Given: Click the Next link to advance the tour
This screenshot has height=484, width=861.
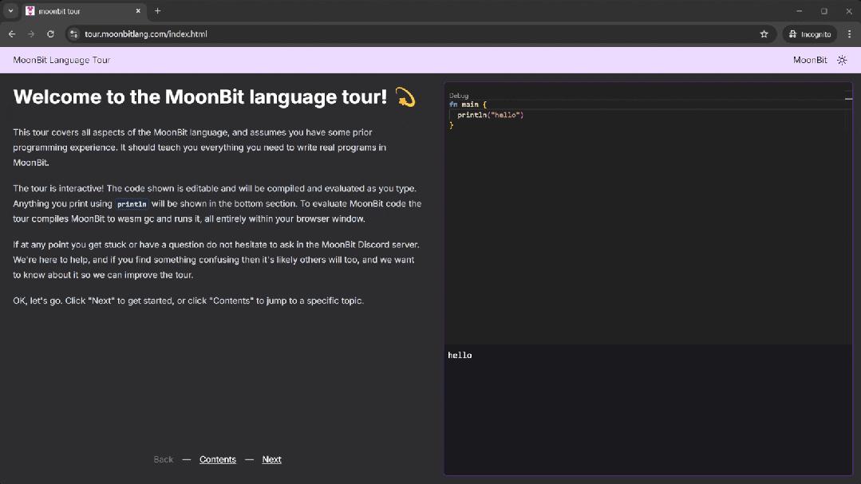Looking at the screenshot, I should click(271, 459).
